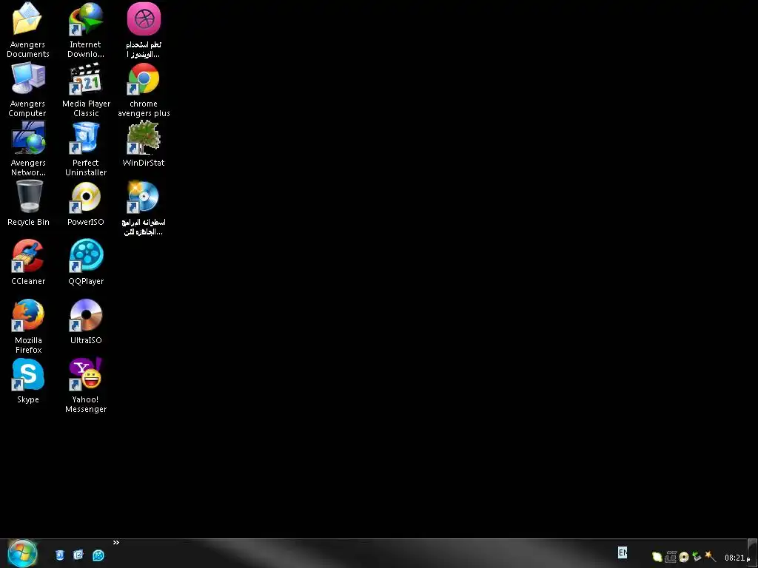Expand the quick launch overflow chevron
The image size is (758, 568).
pyautogui.click(x=116, y=542)
